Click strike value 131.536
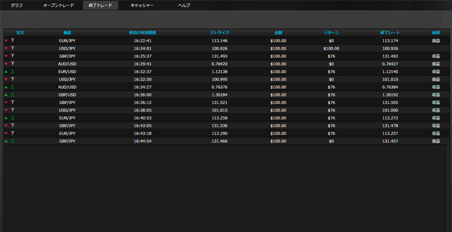This screenshot has height=232, width=452. [220, 125]
